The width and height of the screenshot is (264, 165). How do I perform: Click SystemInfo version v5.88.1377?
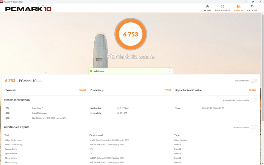122,113
